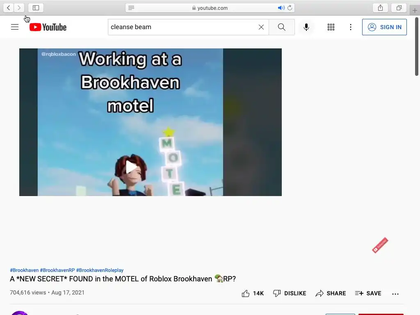Image resolution: width=420 pixels, height=315 pixels.
Task: Open the SHARE video option
Action: tap(331, 293)
